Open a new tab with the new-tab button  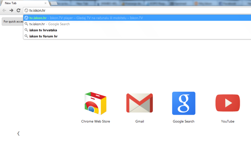coord(54,3)
